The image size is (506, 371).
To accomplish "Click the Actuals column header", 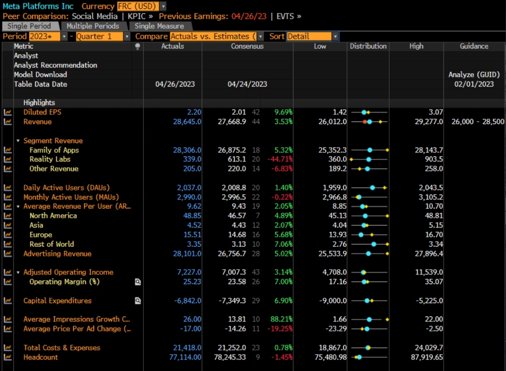I will click(x=173, y=46).
